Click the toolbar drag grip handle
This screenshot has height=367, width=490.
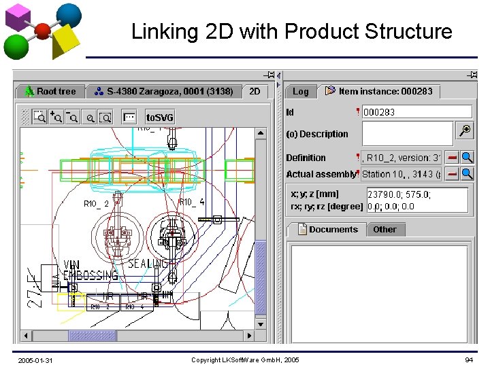(25, 118)
